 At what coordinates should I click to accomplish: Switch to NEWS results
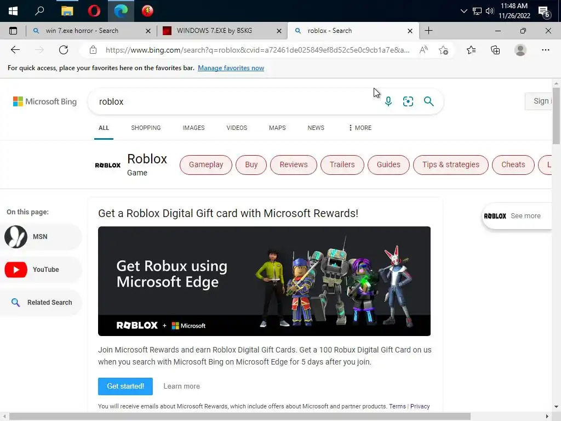[x=316, y=128]
